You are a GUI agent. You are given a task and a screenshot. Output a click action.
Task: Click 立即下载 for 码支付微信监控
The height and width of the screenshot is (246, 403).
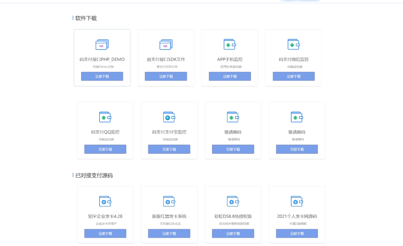tap(294, 76)
